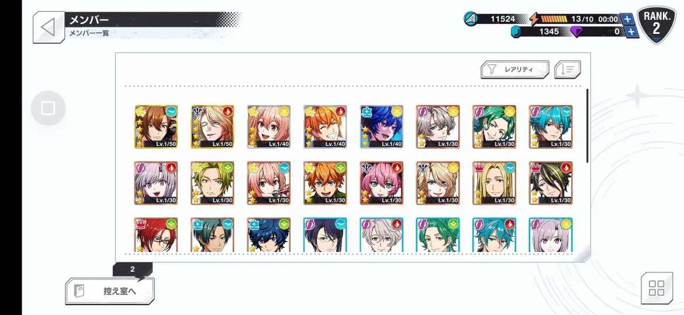Tap the RANK. 2 badge

point(656,25)
